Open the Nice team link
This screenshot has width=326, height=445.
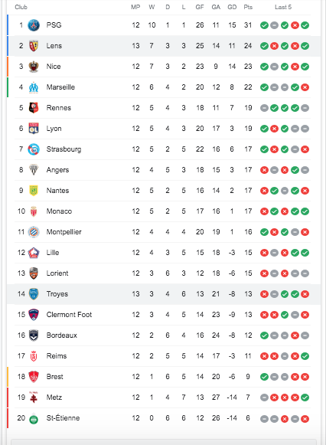point(54,67)
